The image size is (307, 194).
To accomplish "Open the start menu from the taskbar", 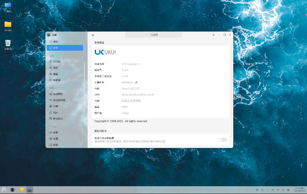I will coord(4,190).
